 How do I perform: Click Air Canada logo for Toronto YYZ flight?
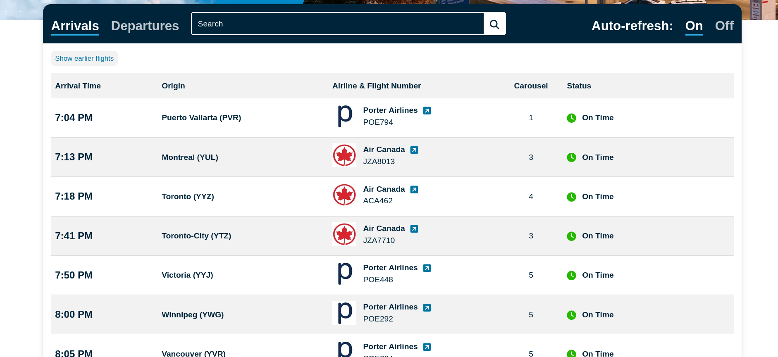click(x=344, y=195)
